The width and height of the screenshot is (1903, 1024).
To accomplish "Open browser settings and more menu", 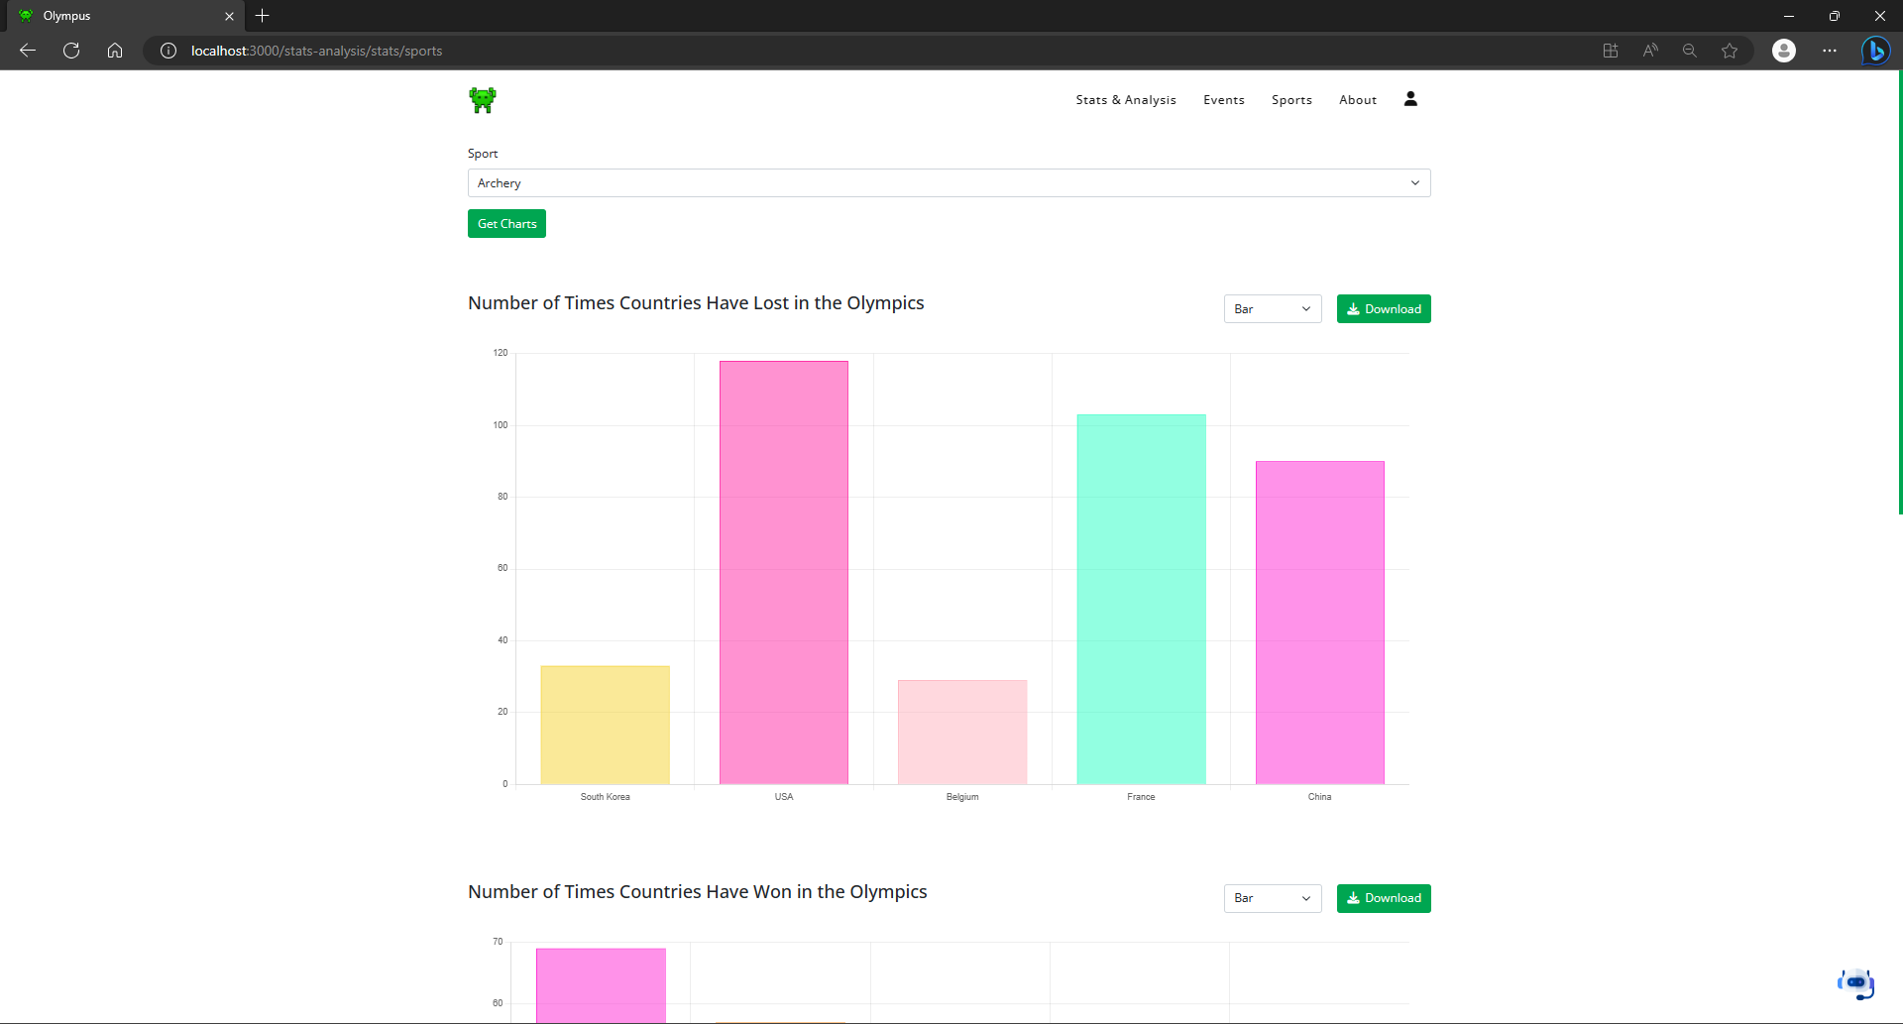I will (1830, 51).
